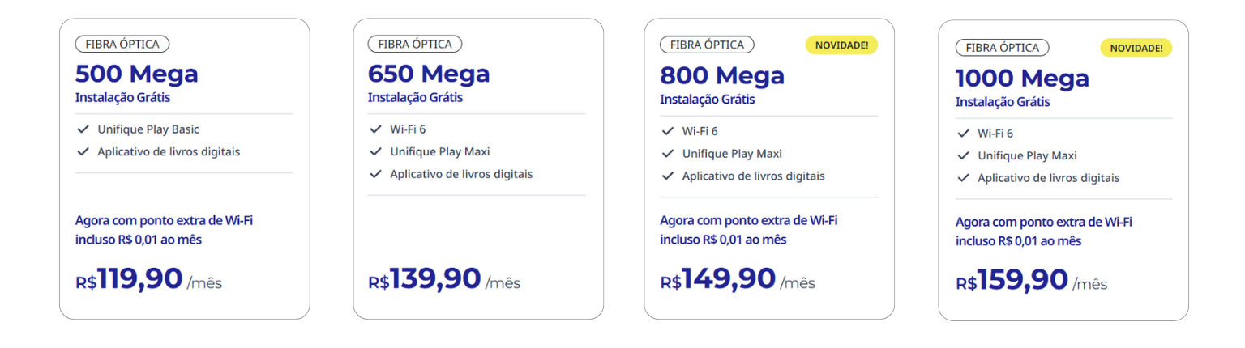
Task: Click the checkmark beside Unifique Play Basic
Action: pos(83,129)
